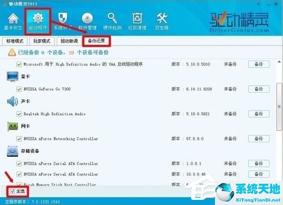The width and height of the screenshot is (283, 205).
Task: Switch to the 标准模式 tab
Action: (15, 41)
